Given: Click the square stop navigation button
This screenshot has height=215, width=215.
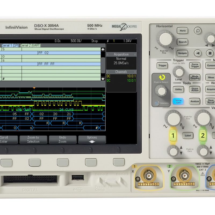Looking at the screenshot, I should [x=210, y=53].
